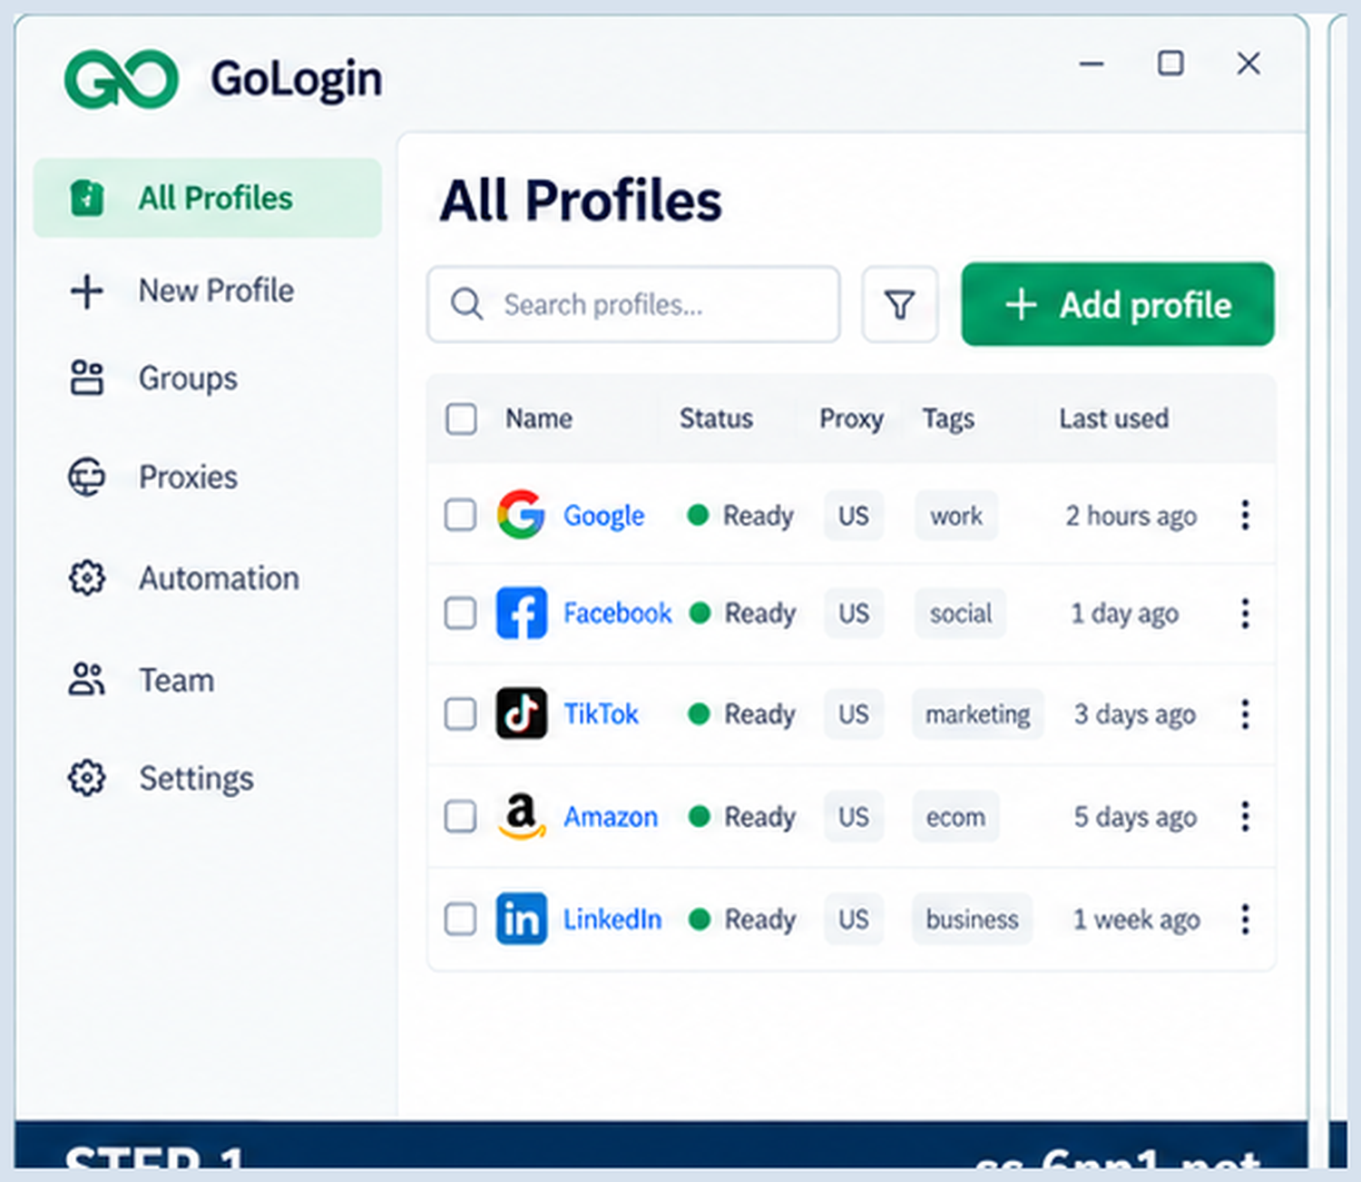Check the Facebook profile checkbox
Screen dimensions: 1361x1182
coord(460,613)
